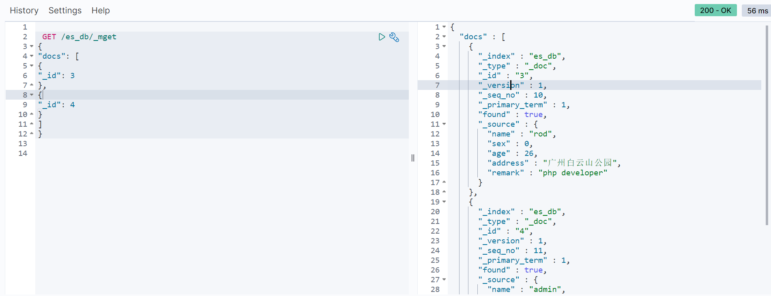
Task: Click "_id": 3 in the request editor
Action: tap(56, 76)
